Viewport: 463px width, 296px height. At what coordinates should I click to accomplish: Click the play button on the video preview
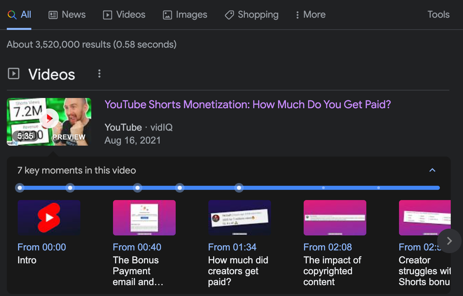[49, 118]
